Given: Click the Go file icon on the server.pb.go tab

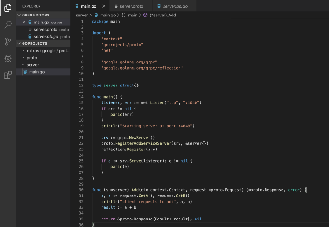Looking at the screenshot, I should tap(160, 6).
